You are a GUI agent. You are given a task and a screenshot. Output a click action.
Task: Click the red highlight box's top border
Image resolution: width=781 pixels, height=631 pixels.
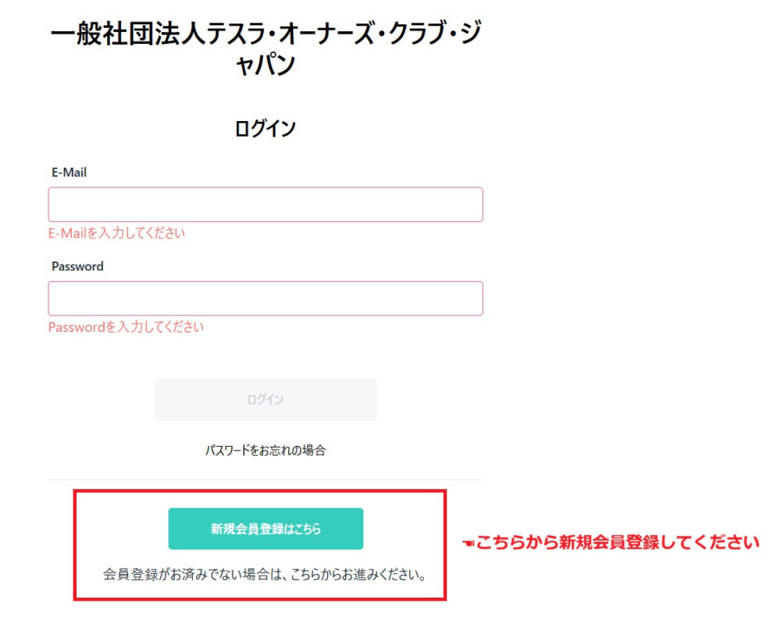click(x=259, y=492)
